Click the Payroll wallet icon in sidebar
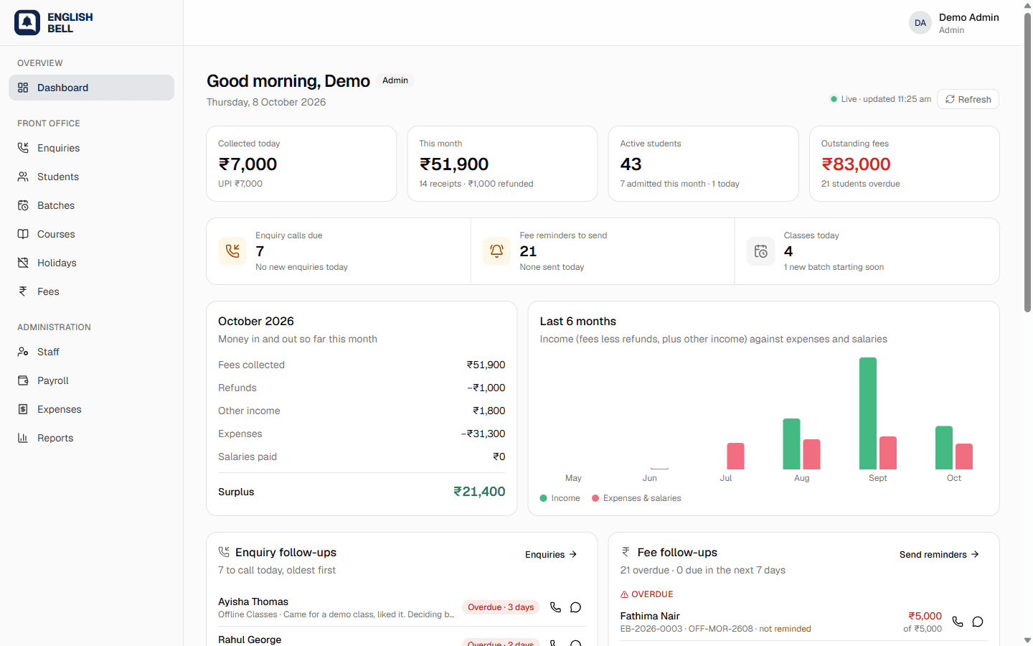 pyautogui.click(x=23, y=380)
